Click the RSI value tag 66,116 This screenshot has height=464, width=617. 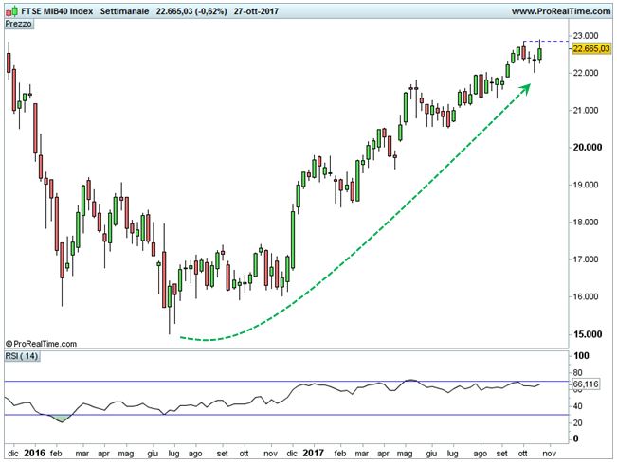585,384
